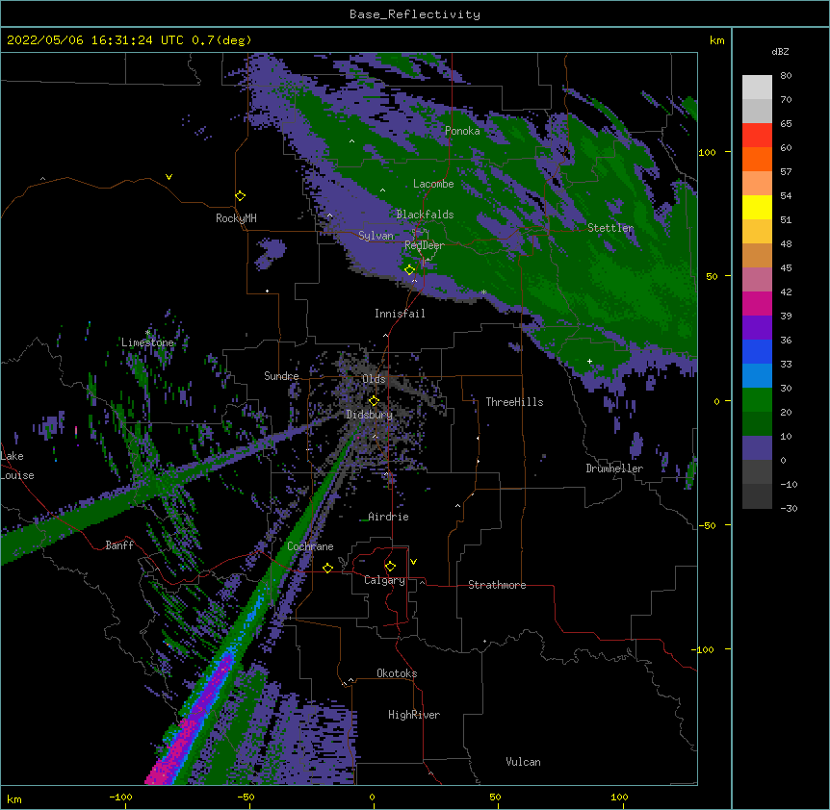Click the Airdrie city label
Screen dimensions: 830x810
coord(388,517)
